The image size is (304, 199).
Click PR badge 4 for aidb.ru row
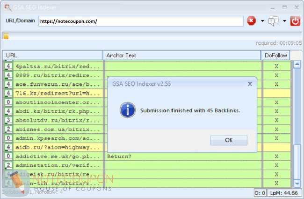tap(8, 147)
